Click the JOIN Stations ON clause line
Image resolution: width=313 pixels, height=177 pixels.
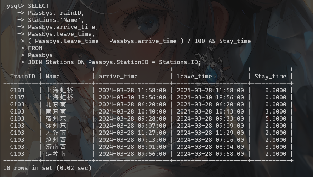pyautogui.click(x=114, y=62)
